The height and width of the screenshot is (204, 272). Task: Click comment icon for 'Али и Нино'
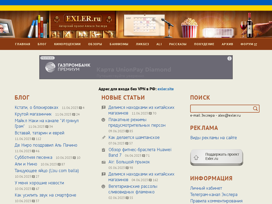pos(59,164)
